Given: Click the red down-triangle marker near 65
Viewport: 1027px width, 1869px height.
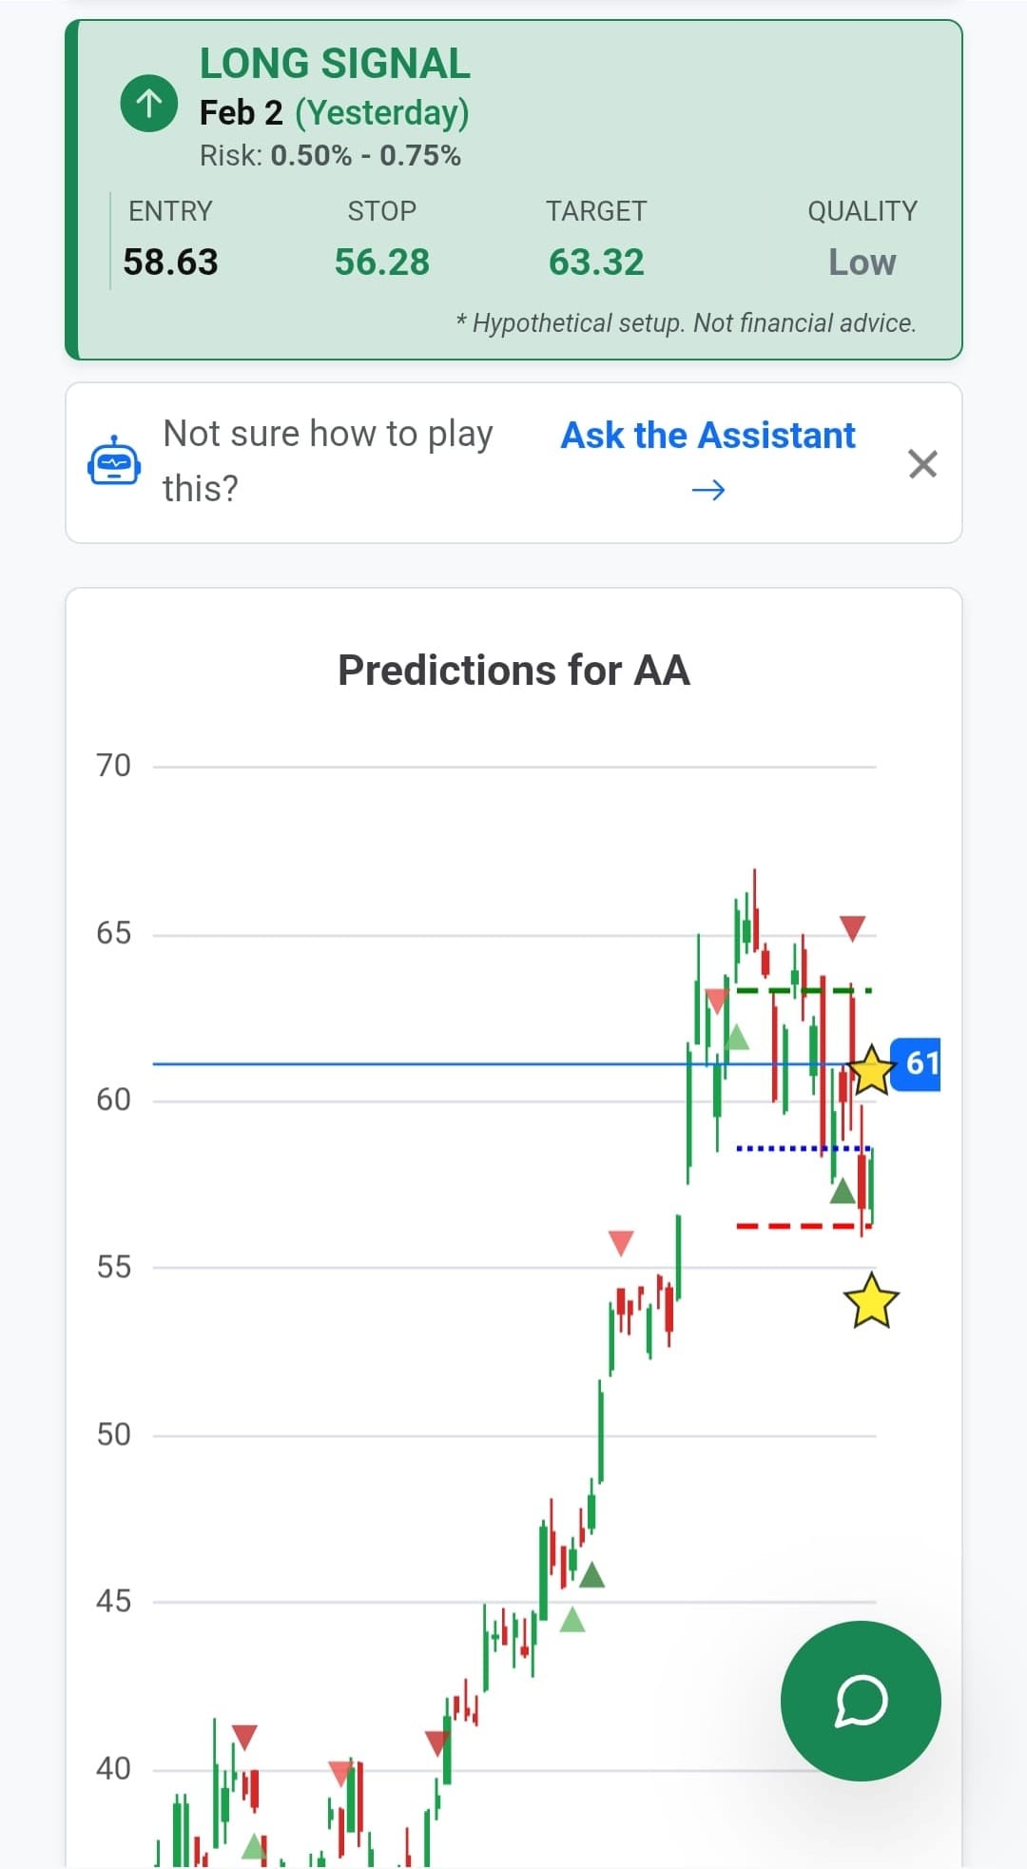Looking at the screenshot, I should pos(852,927).
